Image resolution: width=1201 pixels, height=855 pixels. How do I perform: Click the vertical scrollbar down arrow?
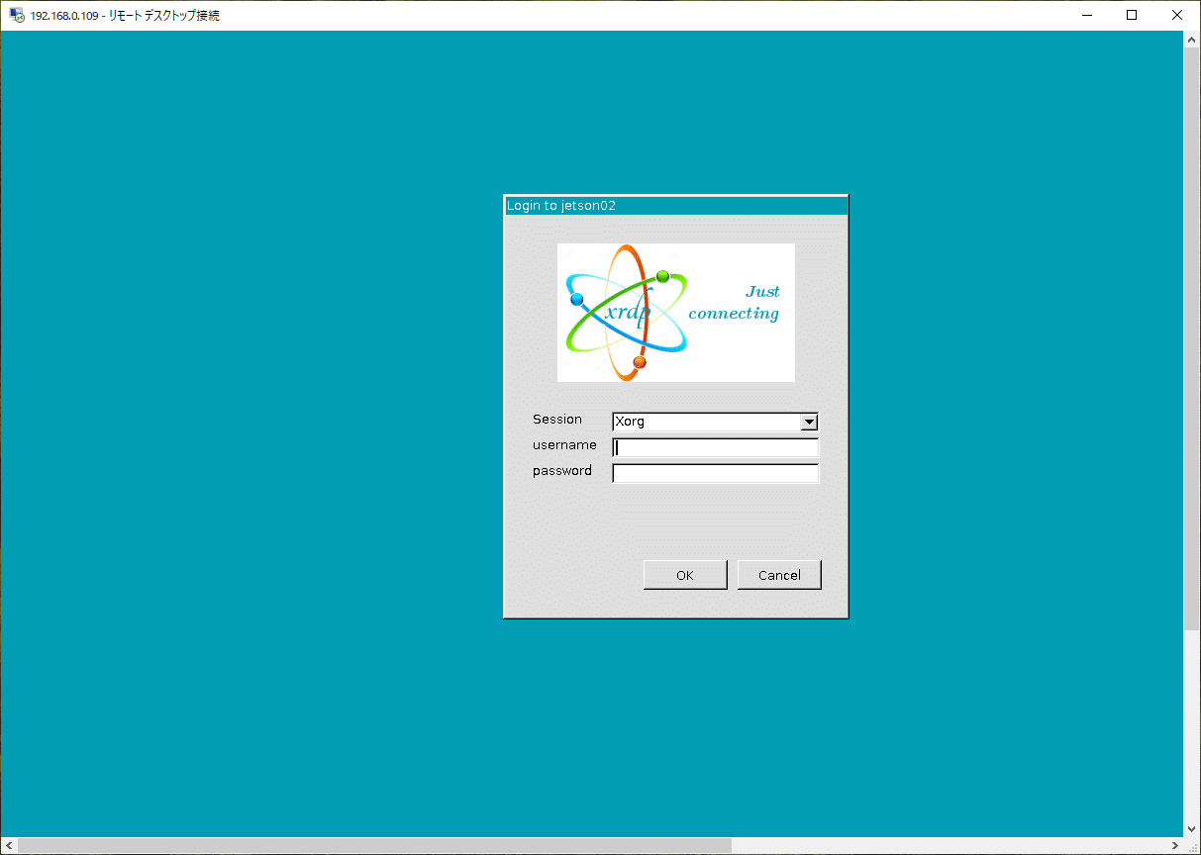click(1192, 828)
